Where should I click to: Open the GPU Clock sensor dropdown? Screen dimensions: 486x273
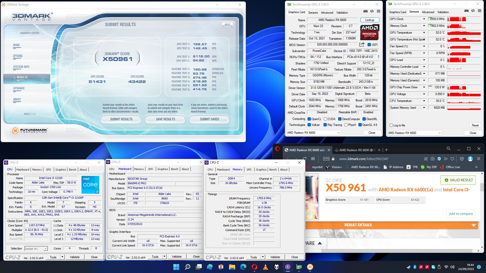click(424, 19)
